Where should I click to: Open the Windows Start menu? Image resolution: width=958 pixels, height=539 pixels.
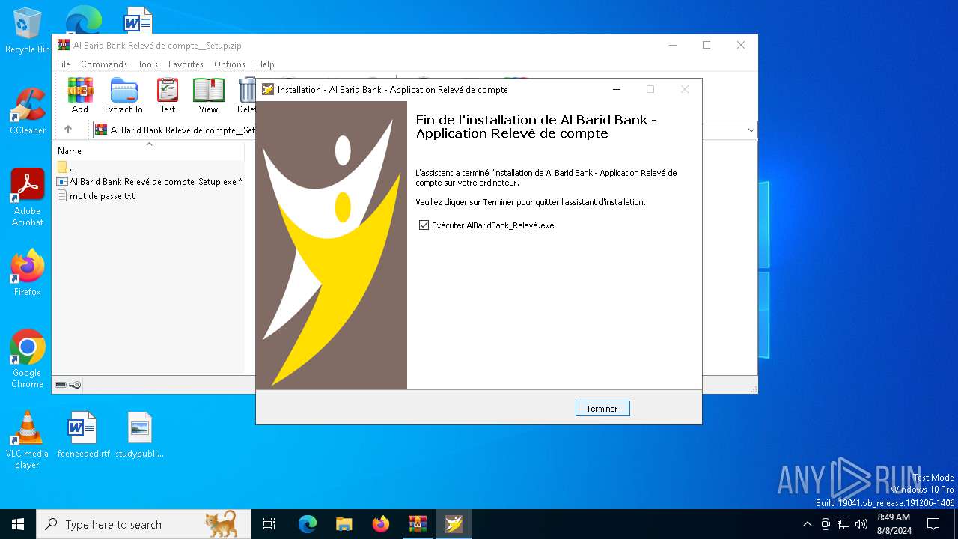click(18, 524)
